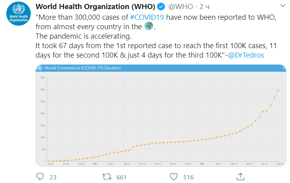Click the last data point on chart
Viewport: 290px width, 183px height.
(278, 91)
